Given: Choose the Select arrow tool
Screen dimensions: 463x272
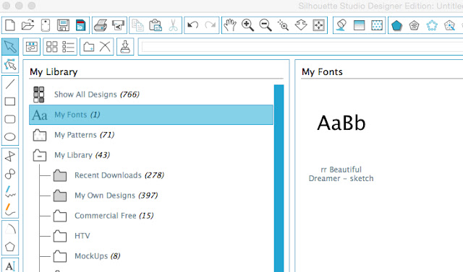Looking at the screenshot, I should [10, 46].
